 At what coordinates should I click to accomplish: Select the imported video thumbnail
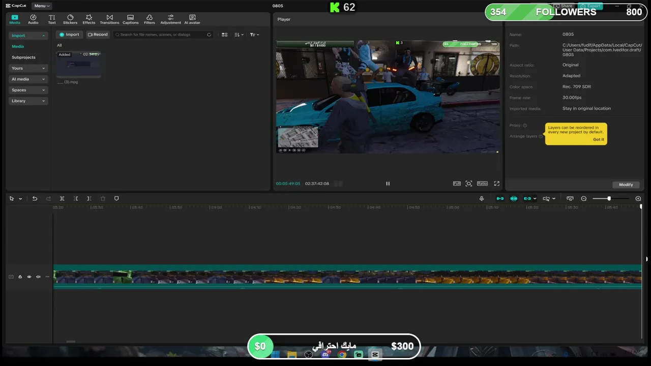coord(78,65)
